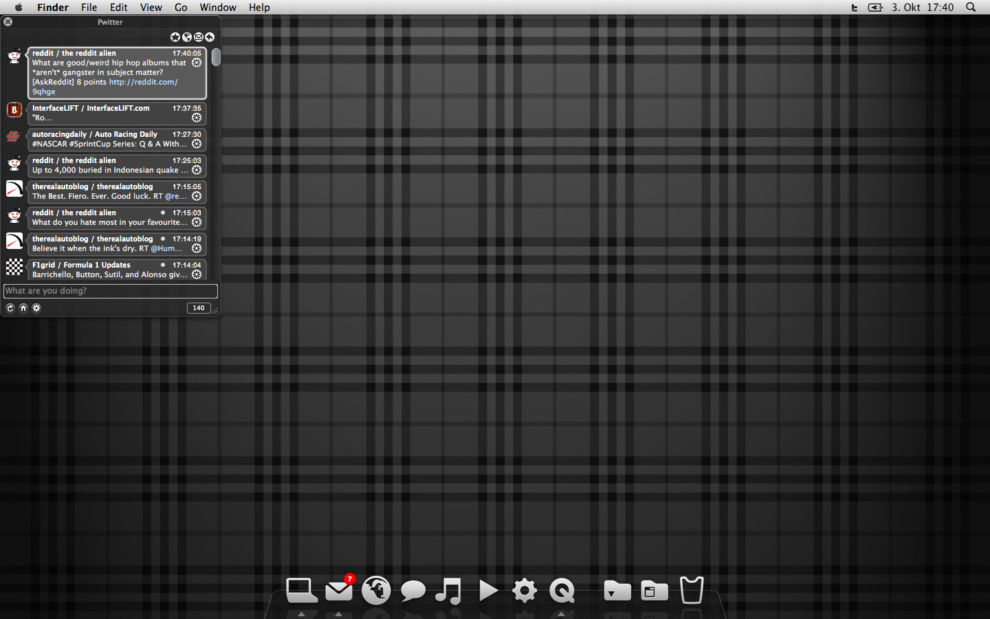Open action gear on the 'Believe it when' tweet
The image size is (990, 619).
(197, 248)
